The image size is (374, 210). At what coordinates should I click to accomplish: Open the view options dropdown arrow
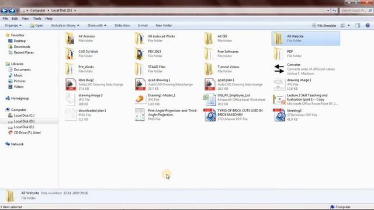[x=348, y=26]
